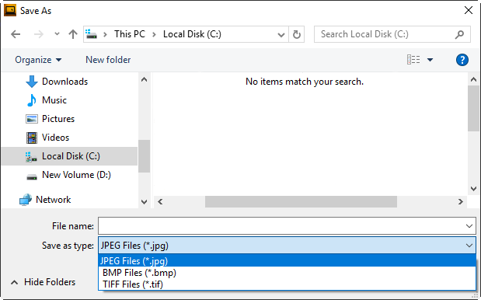
Task: Expand the address bar history dropdown
Action: [281, 35]
